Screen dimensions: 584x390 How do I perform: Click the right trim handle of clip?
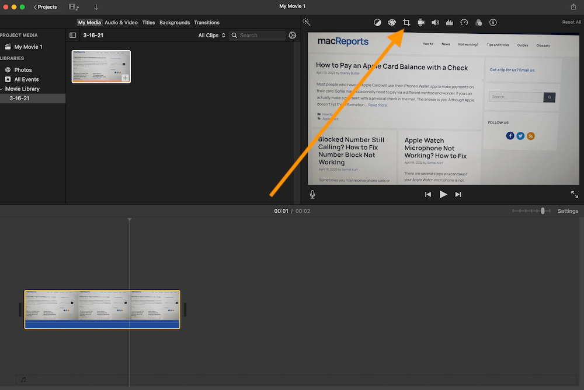point(185,310)
